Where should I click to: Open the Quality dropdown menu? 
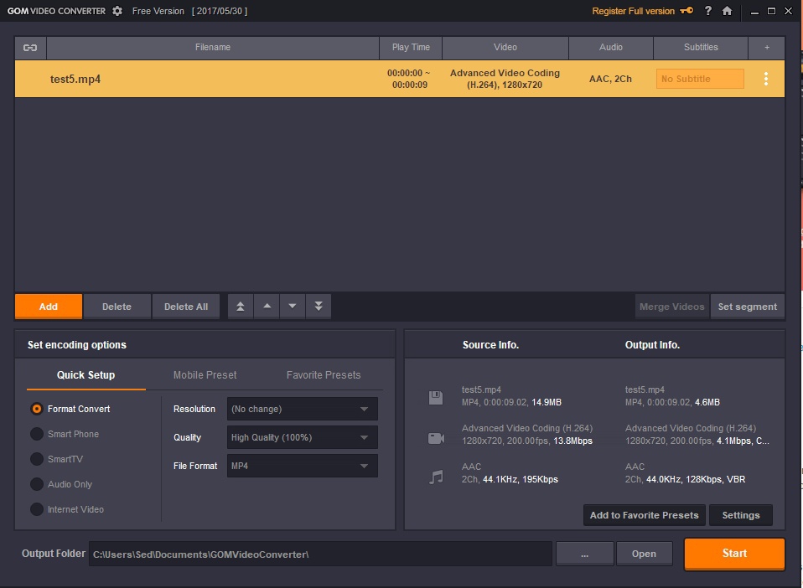302,437
